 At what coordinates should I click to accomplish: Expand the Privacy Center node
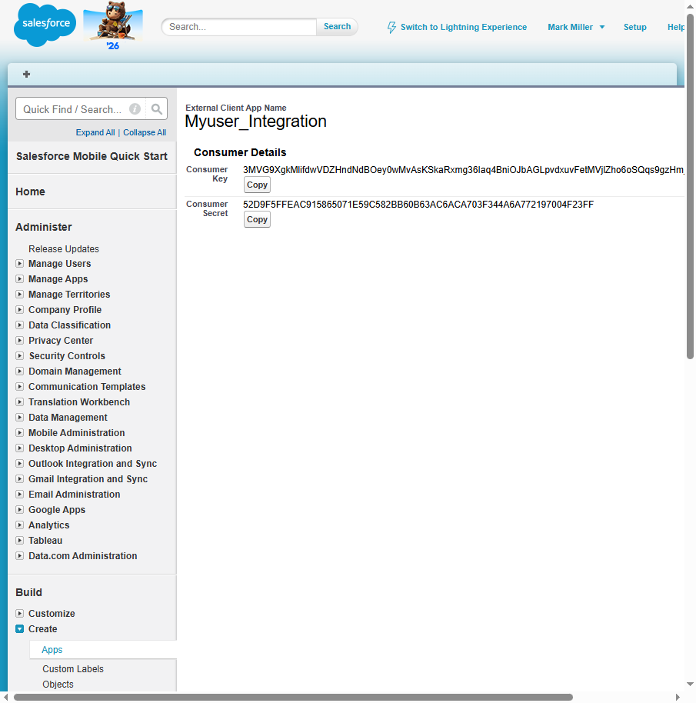(20, 341)
